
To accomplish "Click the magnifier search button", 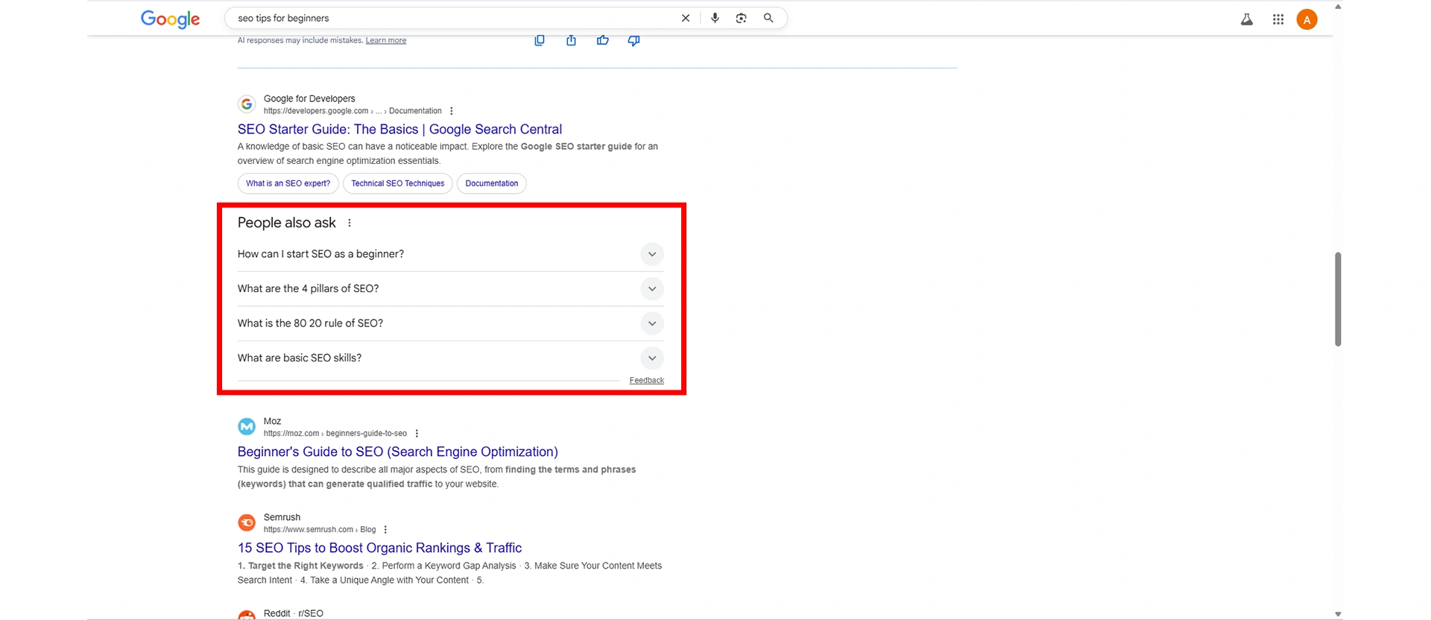I will coord(768,18).
